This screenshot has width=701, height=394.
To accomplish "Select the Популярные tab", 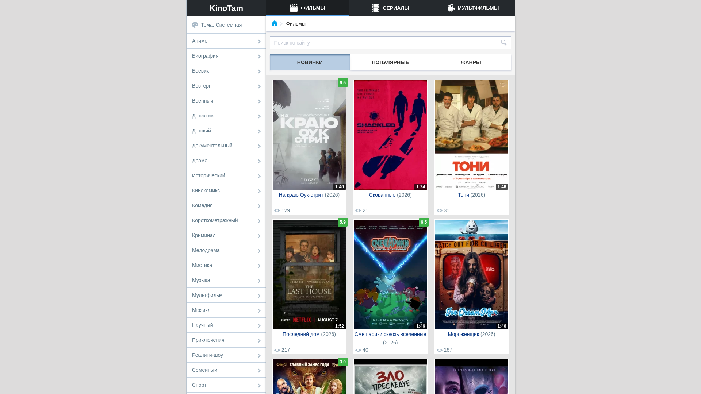I will point(390,62).
